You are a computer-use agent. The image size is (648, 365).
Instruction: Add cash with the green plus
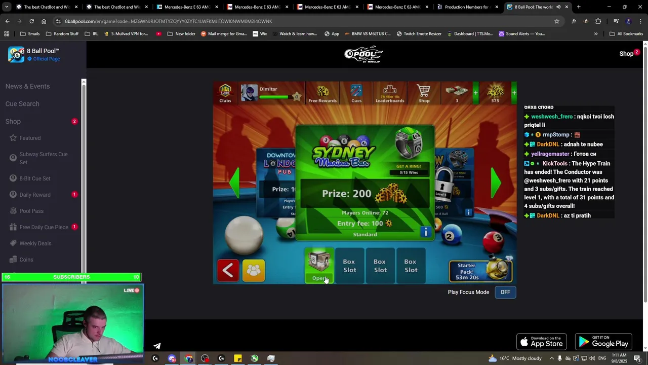pyautogui.click(x=475, y=93)
